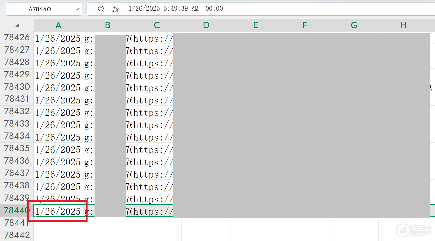Click date cell in row 78435
The height and width of the screenshot is (241, 435).
click(58, 149)
